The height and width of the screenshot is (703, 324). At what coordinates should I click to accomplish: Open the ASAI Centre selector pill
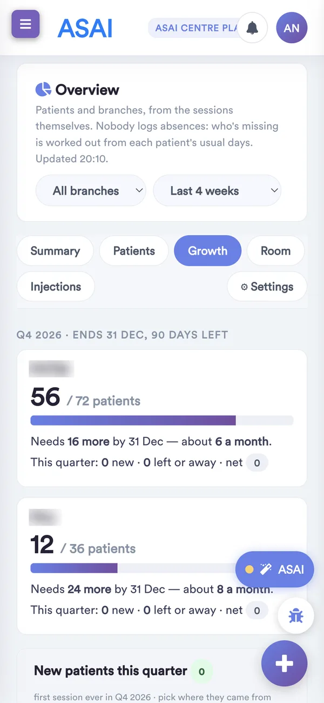click(193, 28)
